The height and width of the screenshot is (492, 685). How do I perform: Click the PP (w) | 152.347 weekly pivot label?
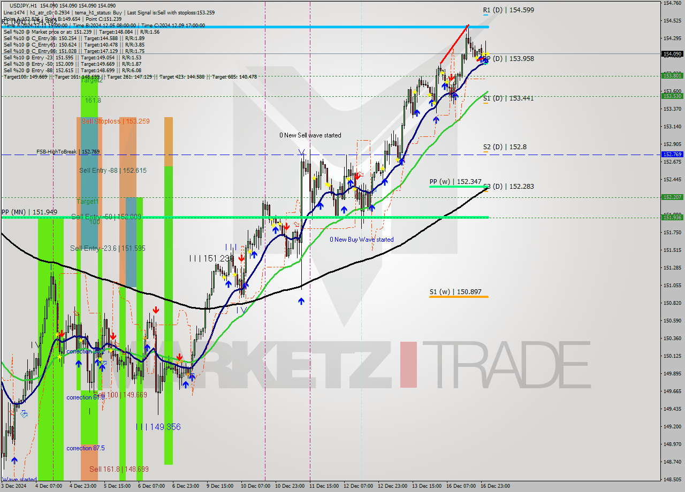tap(455, 182)
